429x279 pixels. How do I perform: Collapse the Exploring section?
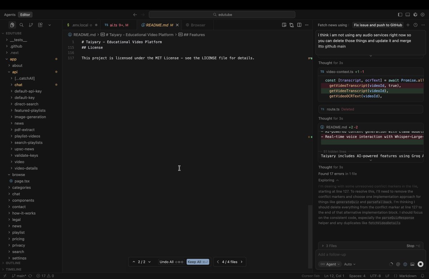pos(329,180)
